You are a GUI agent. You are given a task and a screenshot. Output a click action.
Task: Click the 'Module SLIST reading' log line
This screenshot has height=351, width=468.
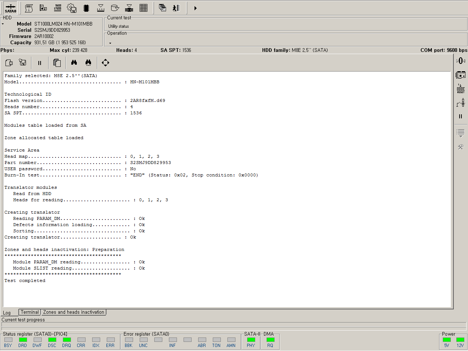coord(79,268)
